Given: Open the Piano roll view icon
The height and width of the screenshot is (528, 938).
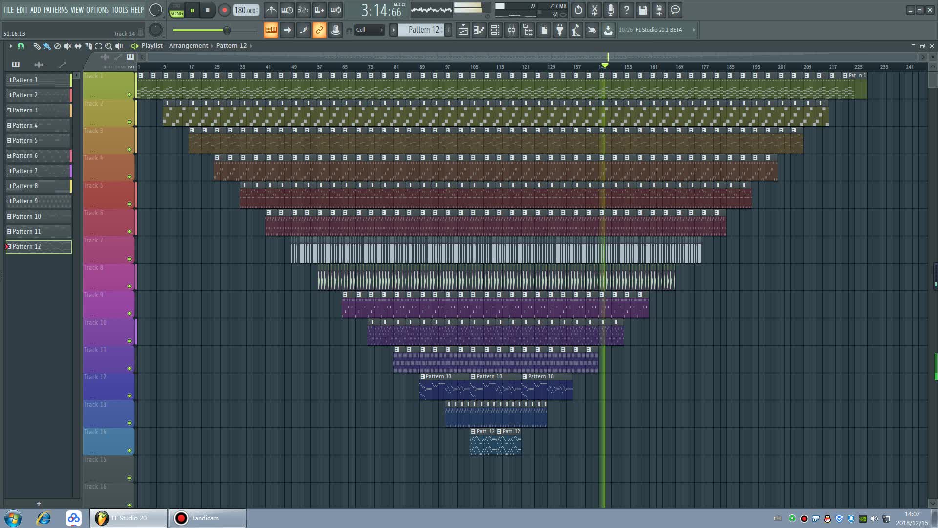Looking at the screenshot, I should click(479, 30).
